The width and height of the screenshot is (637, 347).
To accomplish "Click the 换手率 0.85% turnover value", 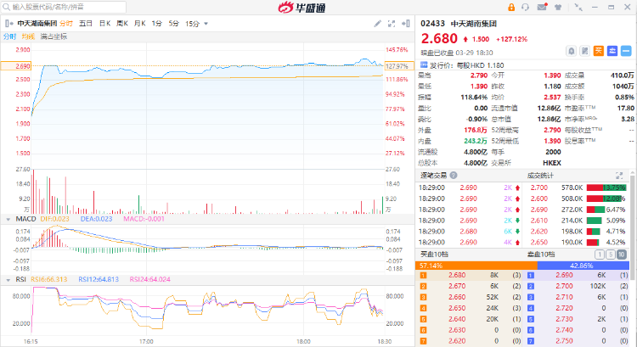I will pyautogui.click(x=624, y=97).
